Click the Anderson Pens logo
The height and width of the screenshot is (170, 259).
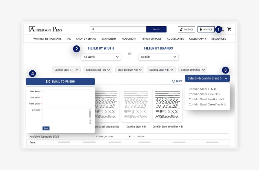click(46, 29)
